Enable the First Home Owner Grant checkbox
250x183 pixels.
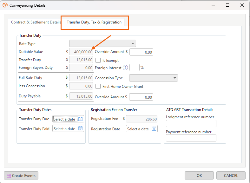click(x=98, y=86)
